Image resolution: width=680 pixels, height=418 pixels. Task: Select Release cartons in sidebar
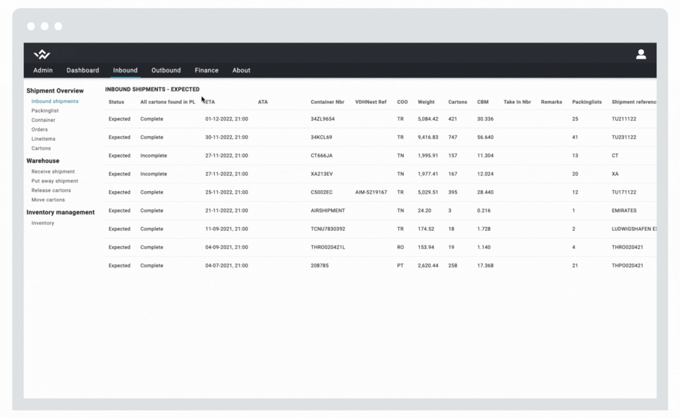point(51,190)
